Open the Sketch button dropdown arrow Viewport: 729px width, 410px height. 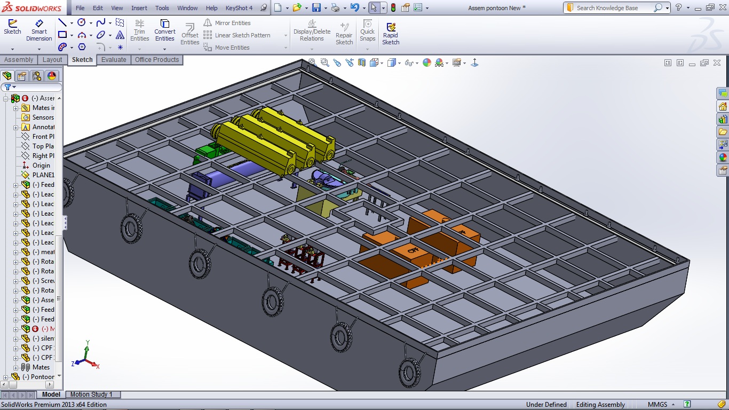coord(12,49)
